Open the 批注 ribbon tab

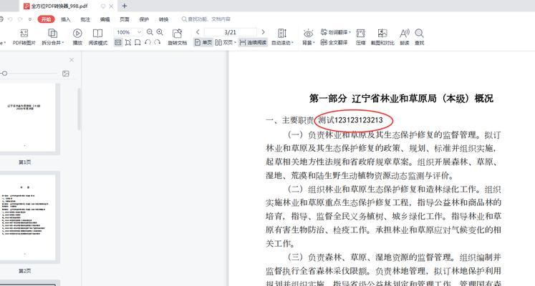tap(85, 19)
